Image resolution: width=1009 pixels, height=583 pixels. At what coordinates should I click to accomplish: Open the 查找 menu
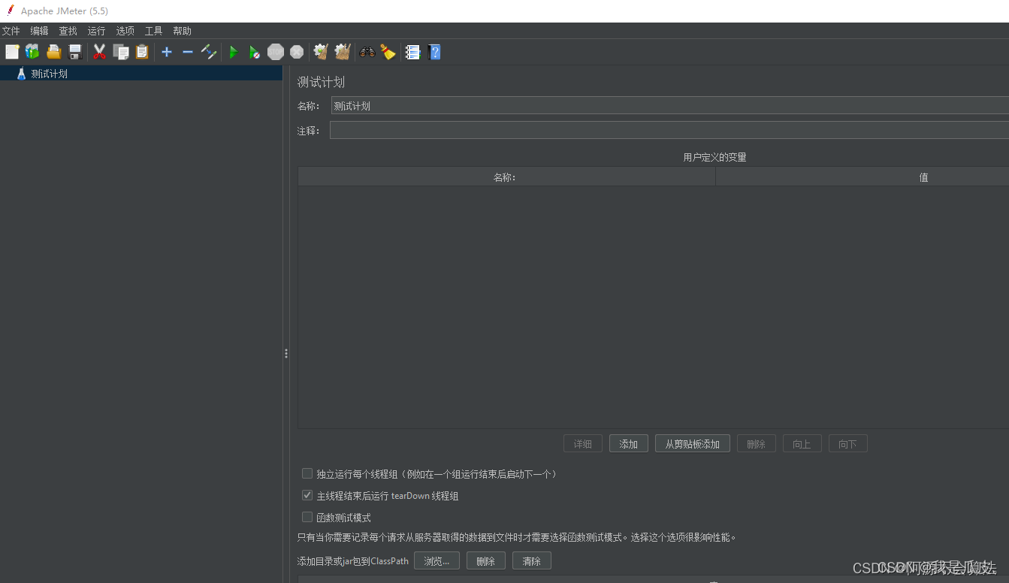68,31
